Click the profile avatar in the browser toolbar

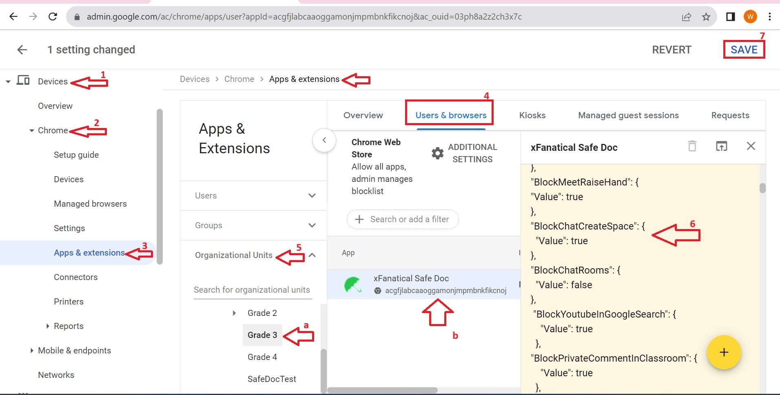(x=750, y=17)
